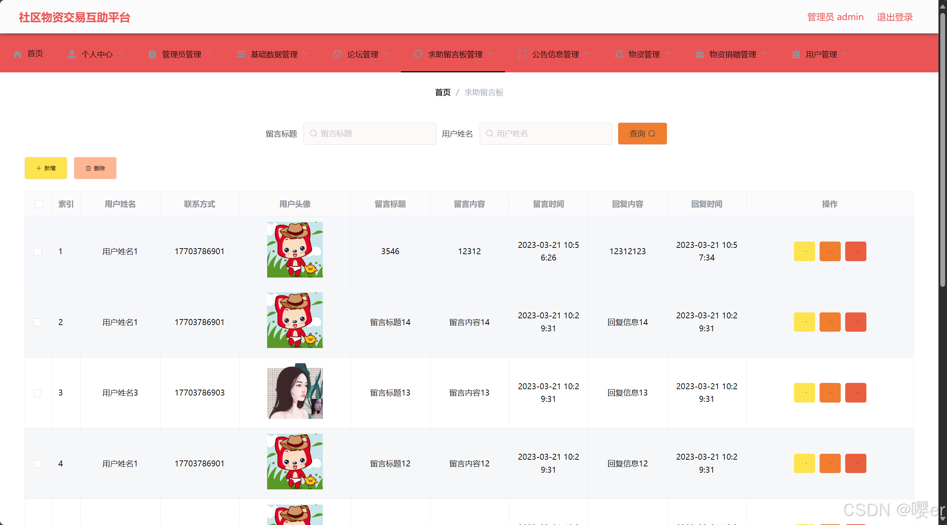This screenshot has width=947, height=525.
Task: Click the briefcase icon beside 物资捐赠管理
Action: [700, 54]
